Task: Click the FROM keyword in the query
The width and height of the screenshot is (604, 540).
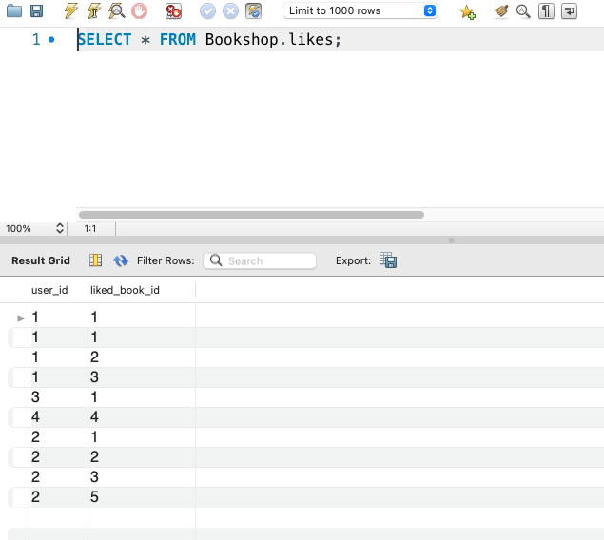Action: coord(178,39)
